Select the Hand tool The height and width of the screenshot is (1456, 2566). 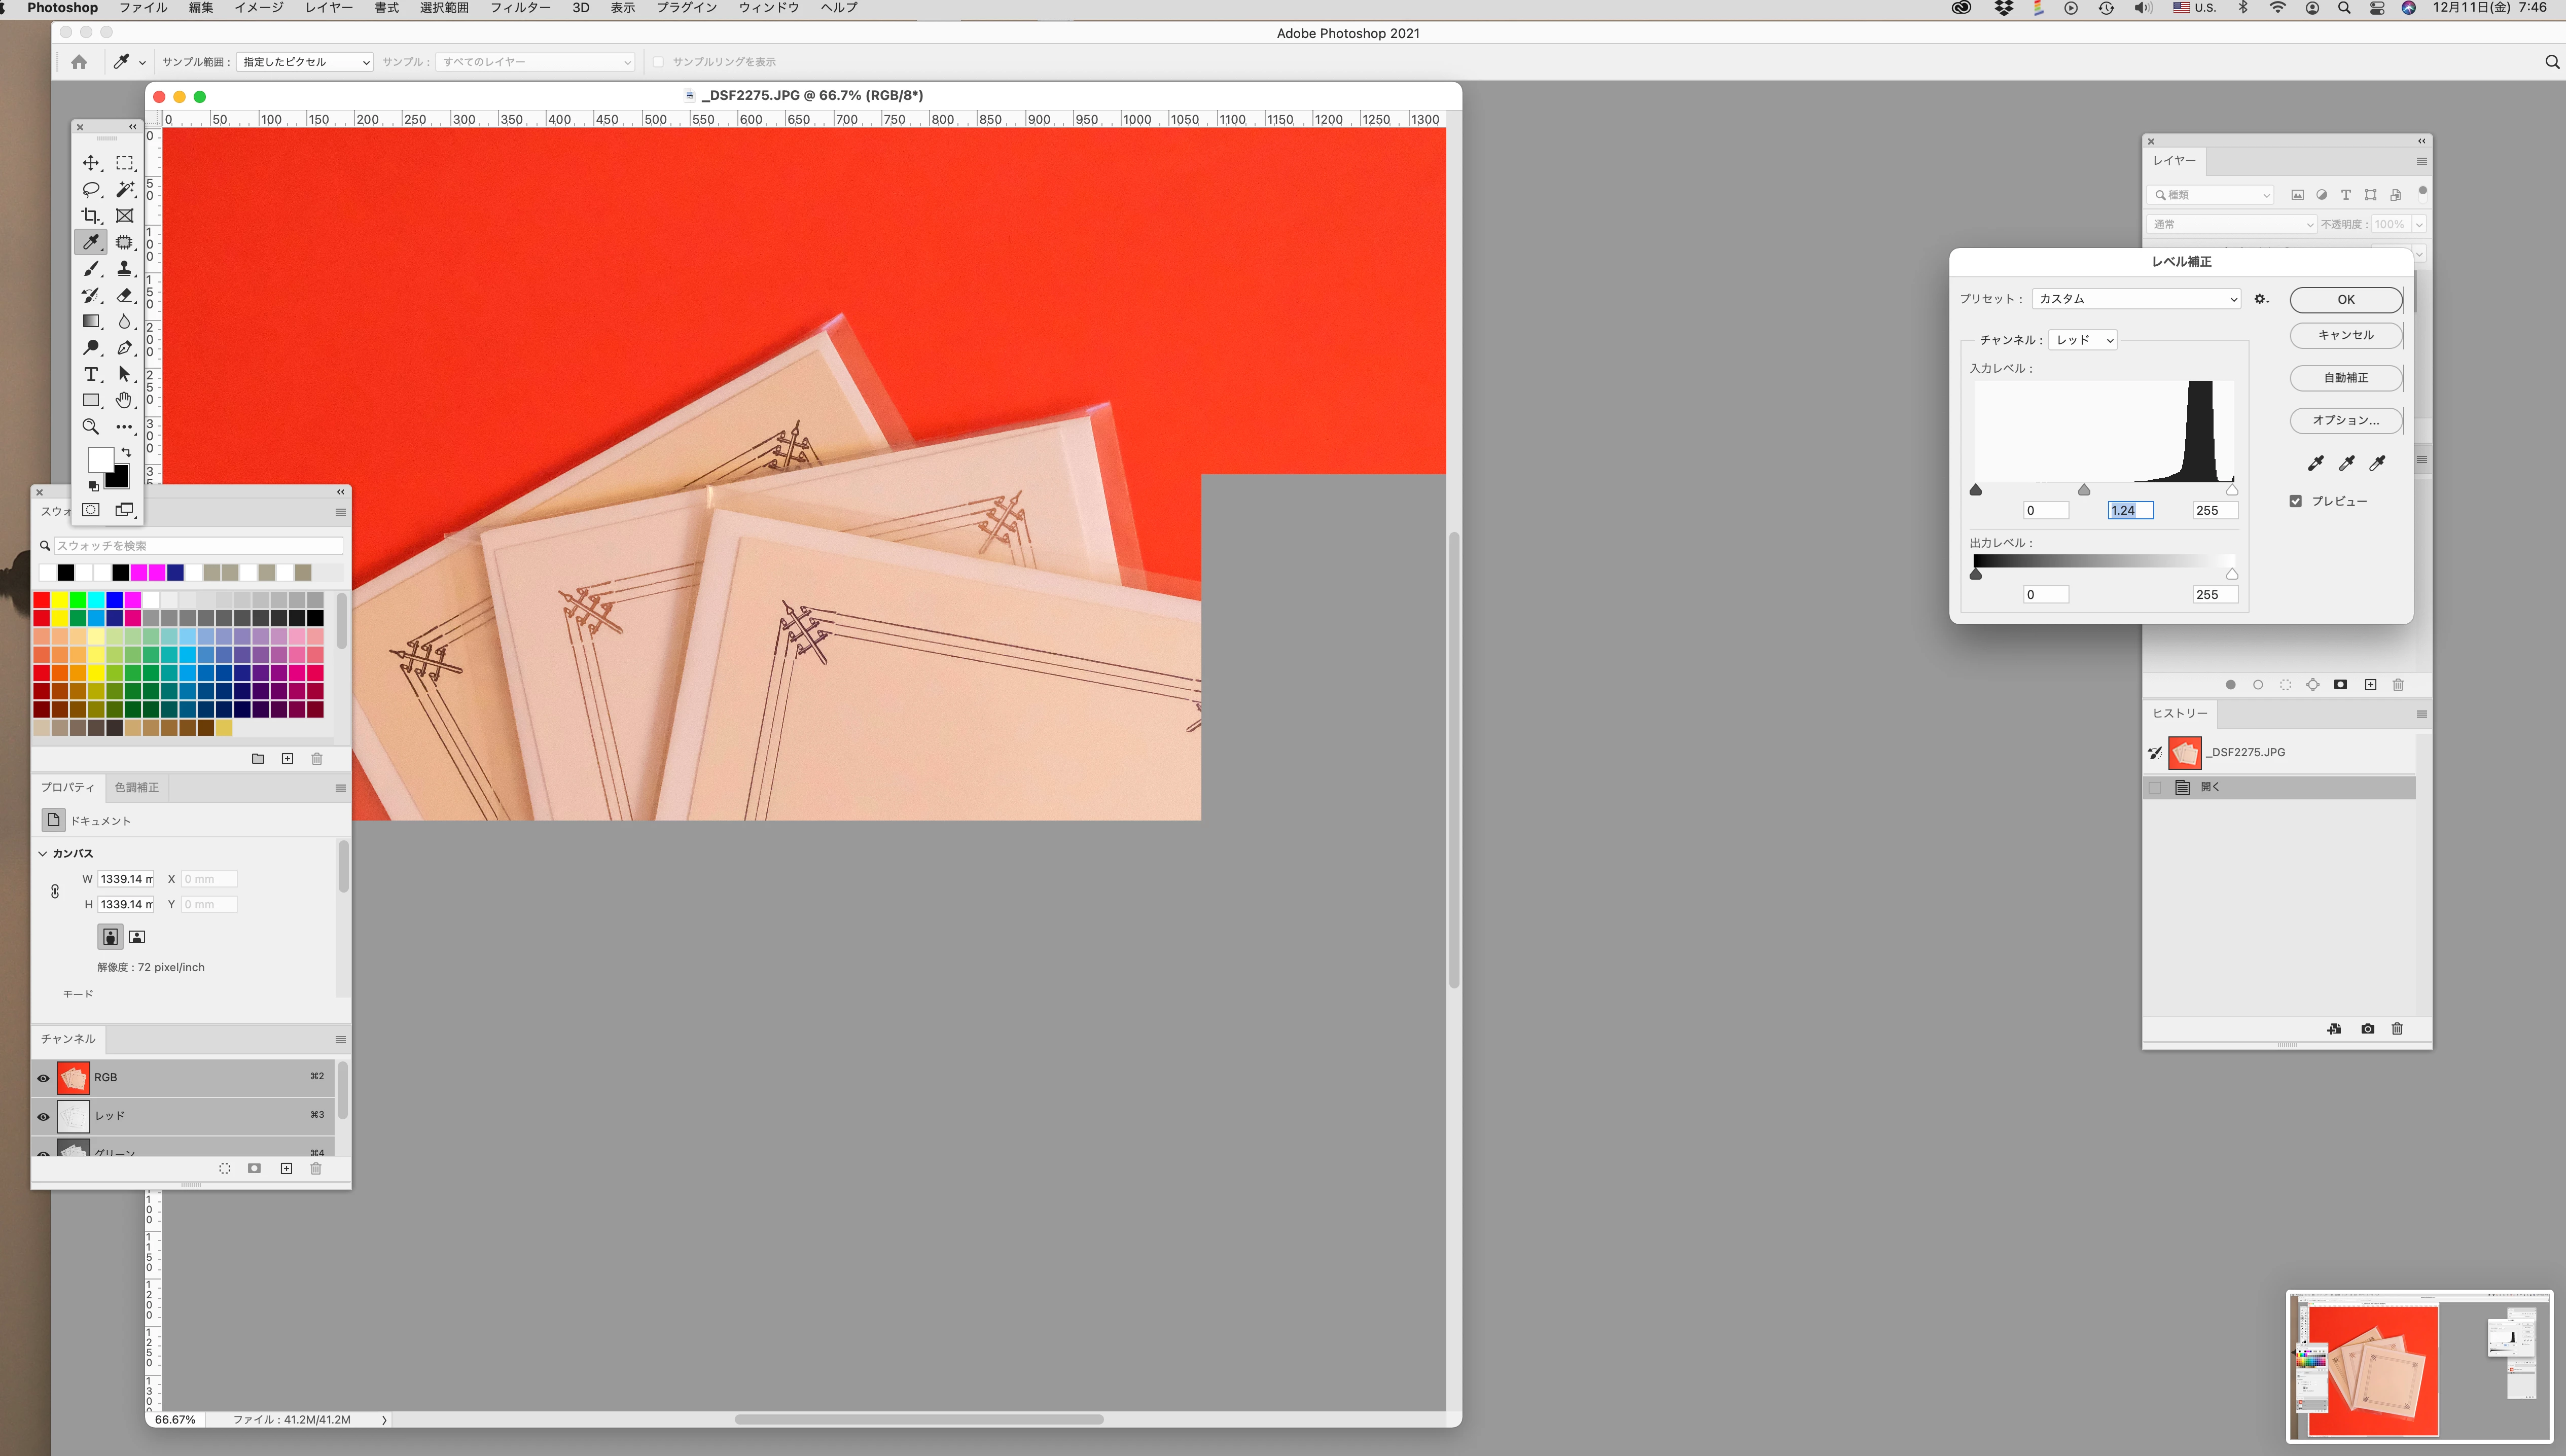coord(124,400)
